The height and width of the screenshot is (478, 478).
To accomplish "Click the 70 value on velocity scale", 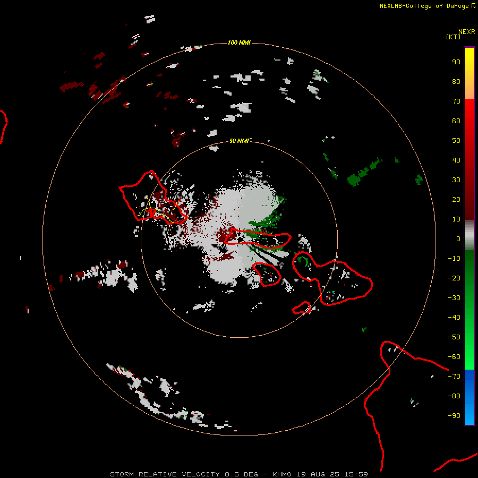I will 456,101.
